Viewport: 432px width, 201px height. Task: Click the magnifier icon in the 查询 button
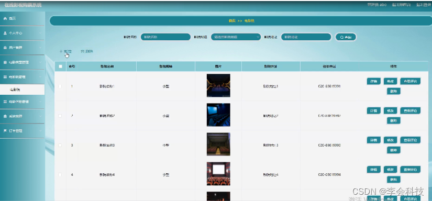coord(342,37)
